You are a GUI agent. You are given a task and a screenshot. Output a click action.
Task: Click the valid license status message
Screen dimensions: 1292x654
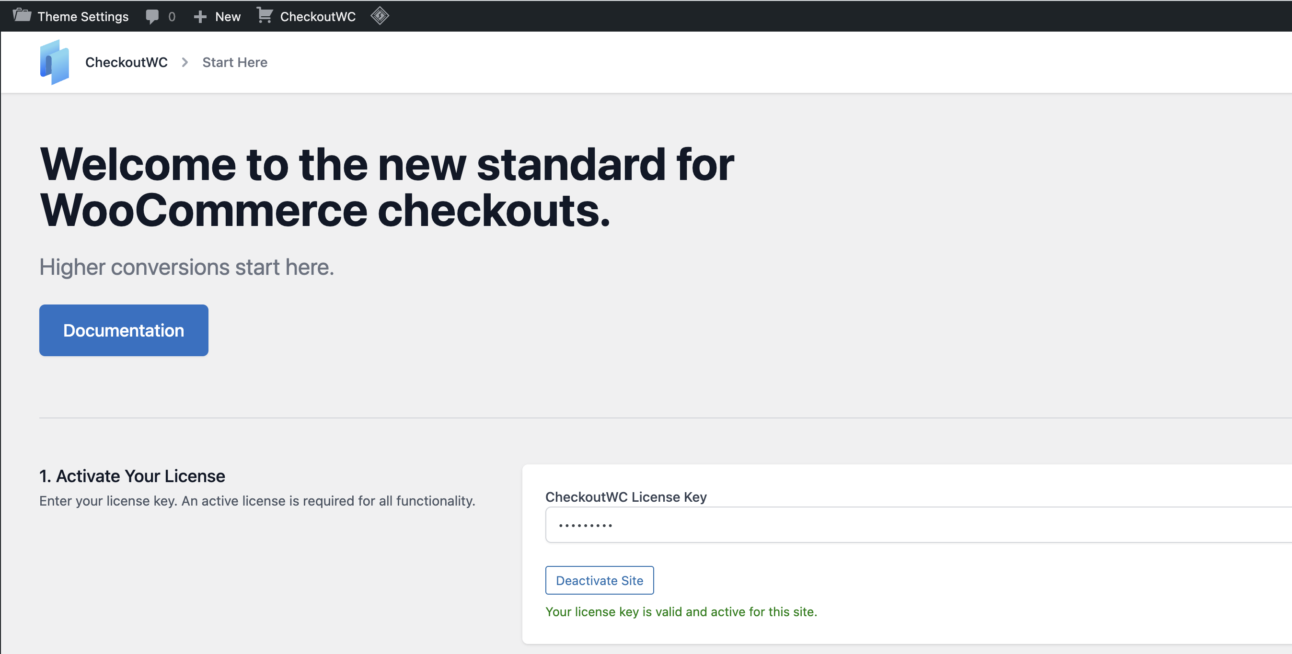pos(681,611)
